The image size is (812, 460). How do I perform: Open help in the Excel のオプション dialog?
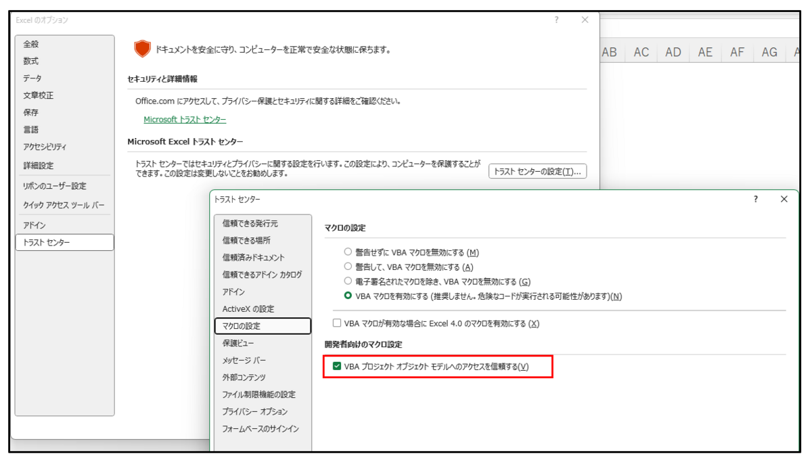click(x=556, y=20)
